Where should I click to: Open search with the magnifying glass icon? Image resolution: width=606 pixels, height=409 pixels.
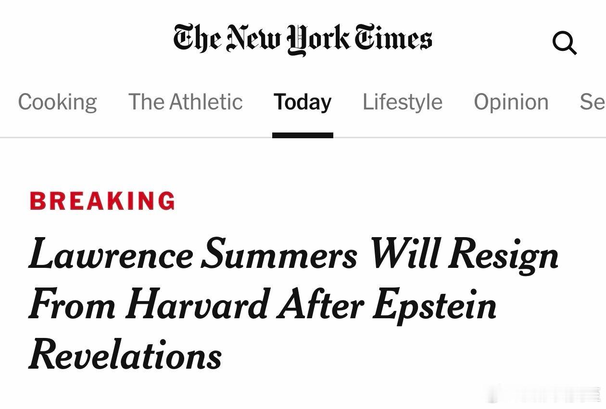point(564,43)
